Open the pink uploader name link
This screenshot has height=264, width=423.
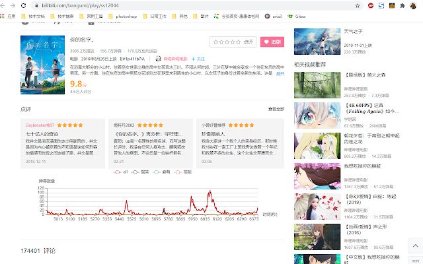[x=175, y=59]
